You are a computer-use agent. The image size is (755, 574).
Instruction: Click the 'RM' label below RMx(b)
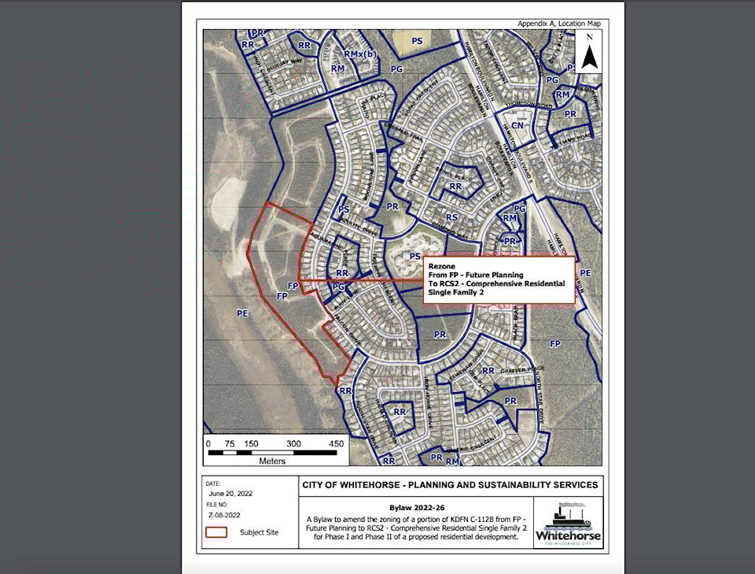(337, 69)
